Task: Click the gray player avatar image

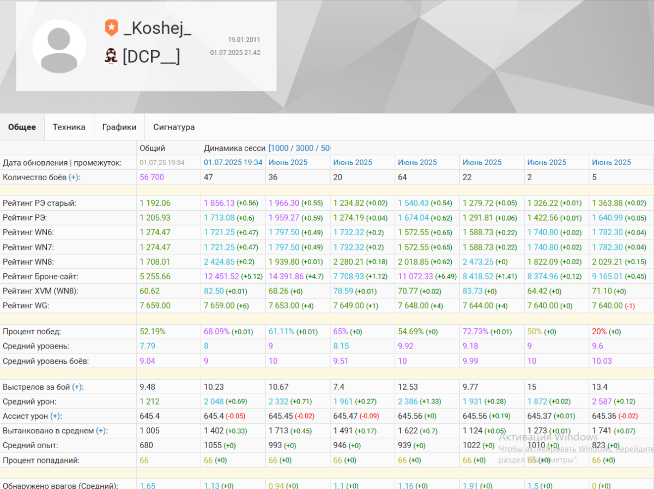Action: click(x=59, y=46)
